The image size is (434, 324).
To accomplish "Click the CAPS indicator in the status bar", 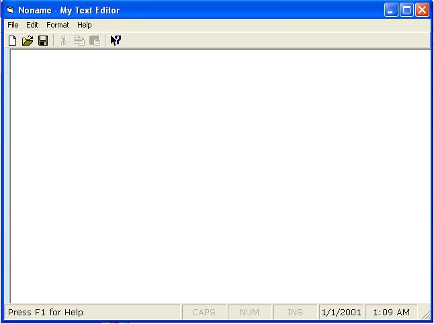I will click(x=204, y=313).
